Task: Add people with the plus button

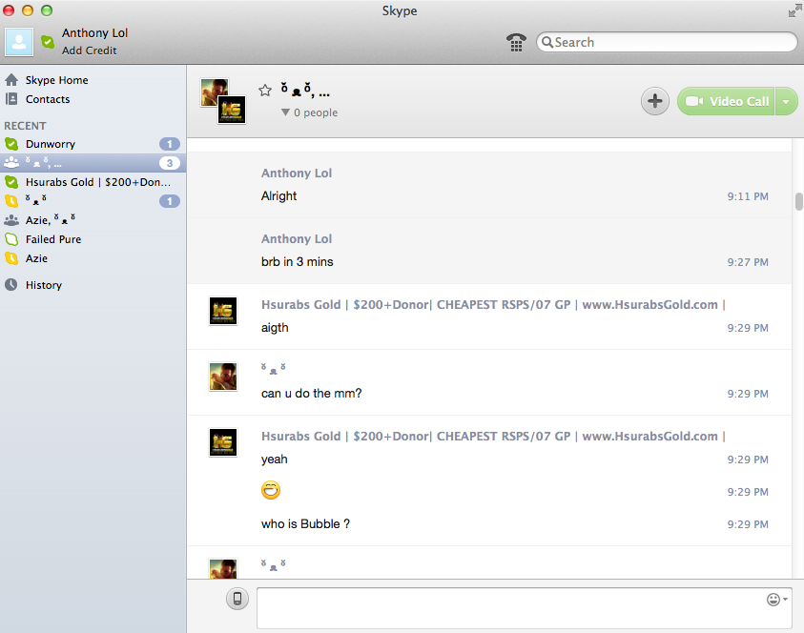Action: [655, 101]
